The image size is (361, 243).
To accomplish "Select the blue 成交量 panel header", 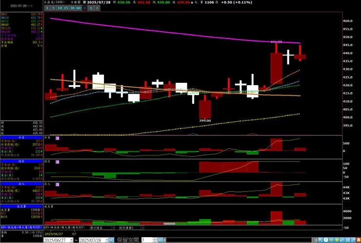I will pyautogui.click(x=21, y=206).
